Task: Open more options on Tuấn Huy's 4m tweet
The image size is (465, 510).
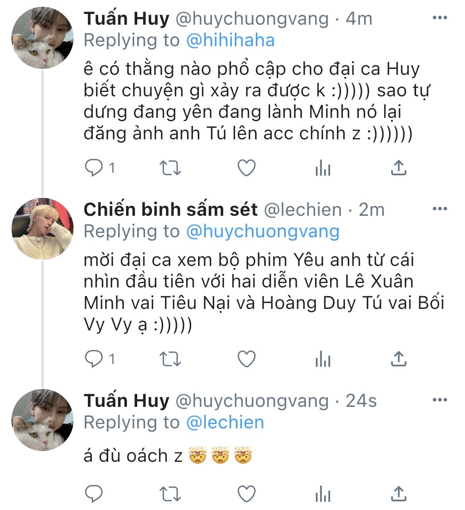Action: (440, 18)
